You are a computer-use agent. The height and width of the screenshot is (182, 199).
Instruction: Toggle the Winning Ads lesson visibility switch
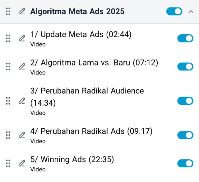[x=185, y=163]
